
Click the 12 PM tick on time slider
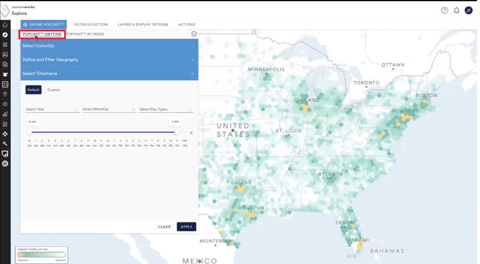click(x=108, y=143)
